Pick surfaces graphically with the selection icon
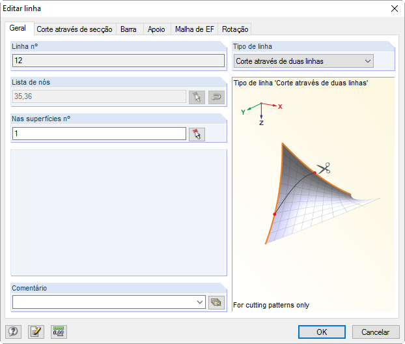The width and height of the screenshot is (405, 344). (x=197, y=134)
